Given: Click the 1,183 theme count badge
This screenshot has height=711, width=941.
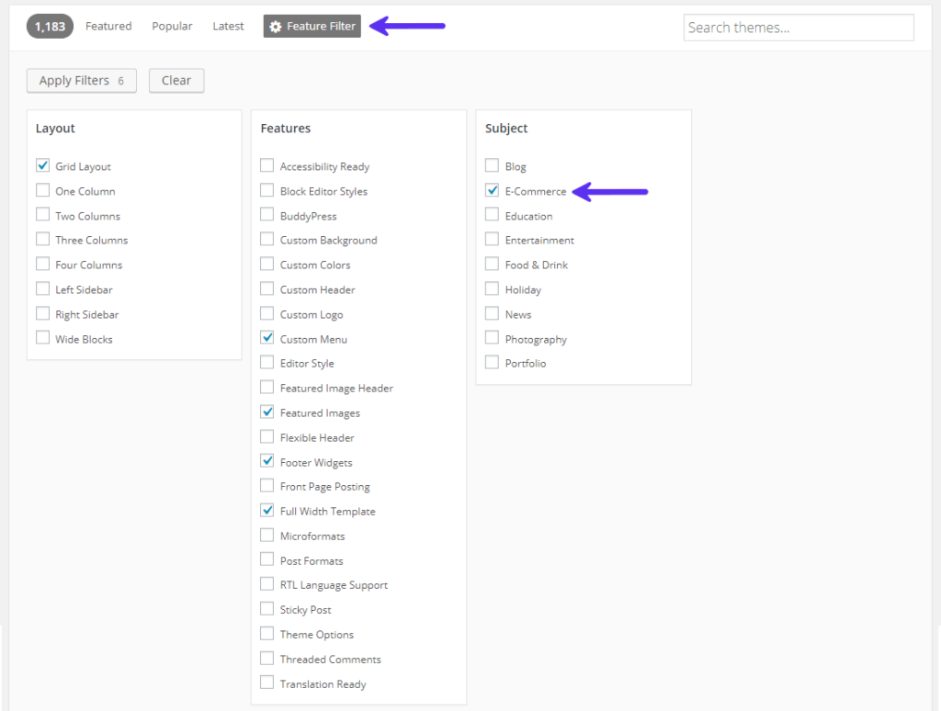Looking at the screenshot, I should 50,27.
